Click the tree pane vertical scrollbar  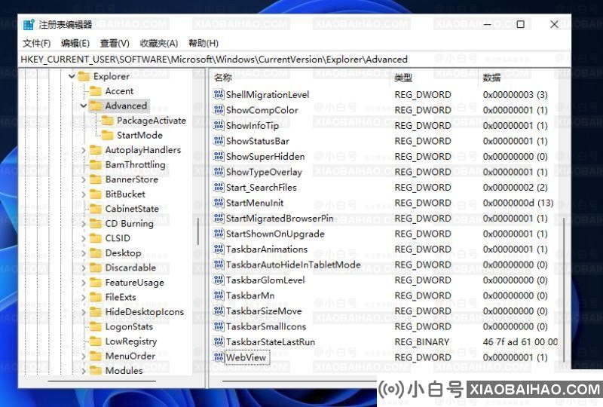point(198,231)
